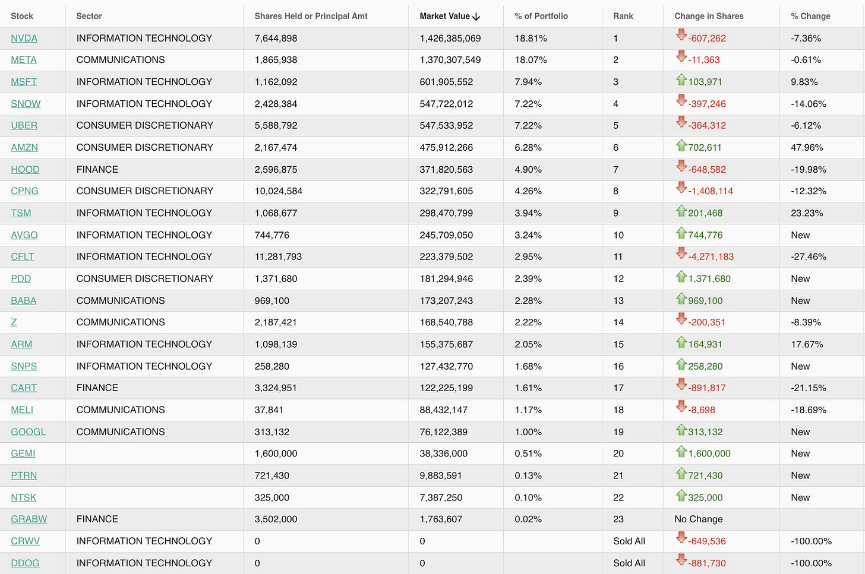Click DDOG's red down arrow icon
The width and height of the screenshot is (865, 574).
[681, 560]
